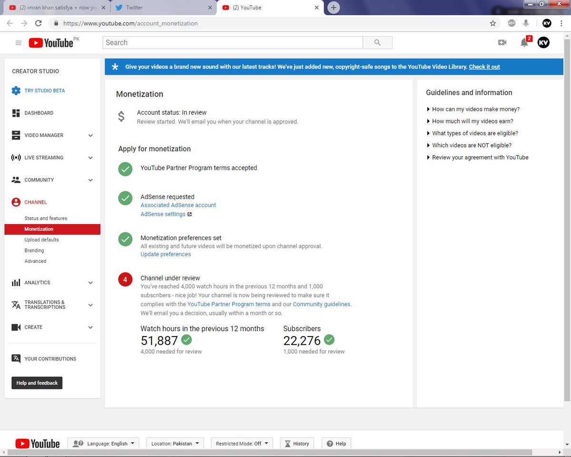Expand the Video Manager section
571x457 pixels.
pyautogui.click(x=90, y=136)
